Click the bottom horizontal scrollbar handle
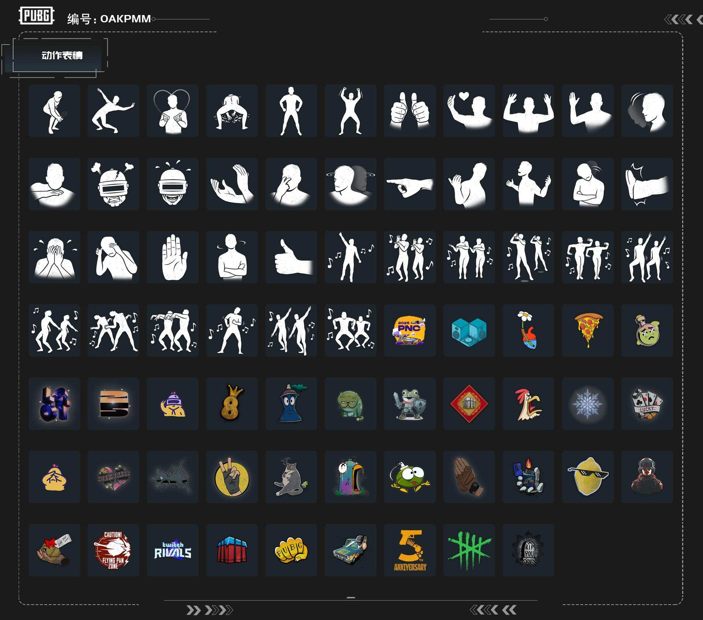 (351, 598)
